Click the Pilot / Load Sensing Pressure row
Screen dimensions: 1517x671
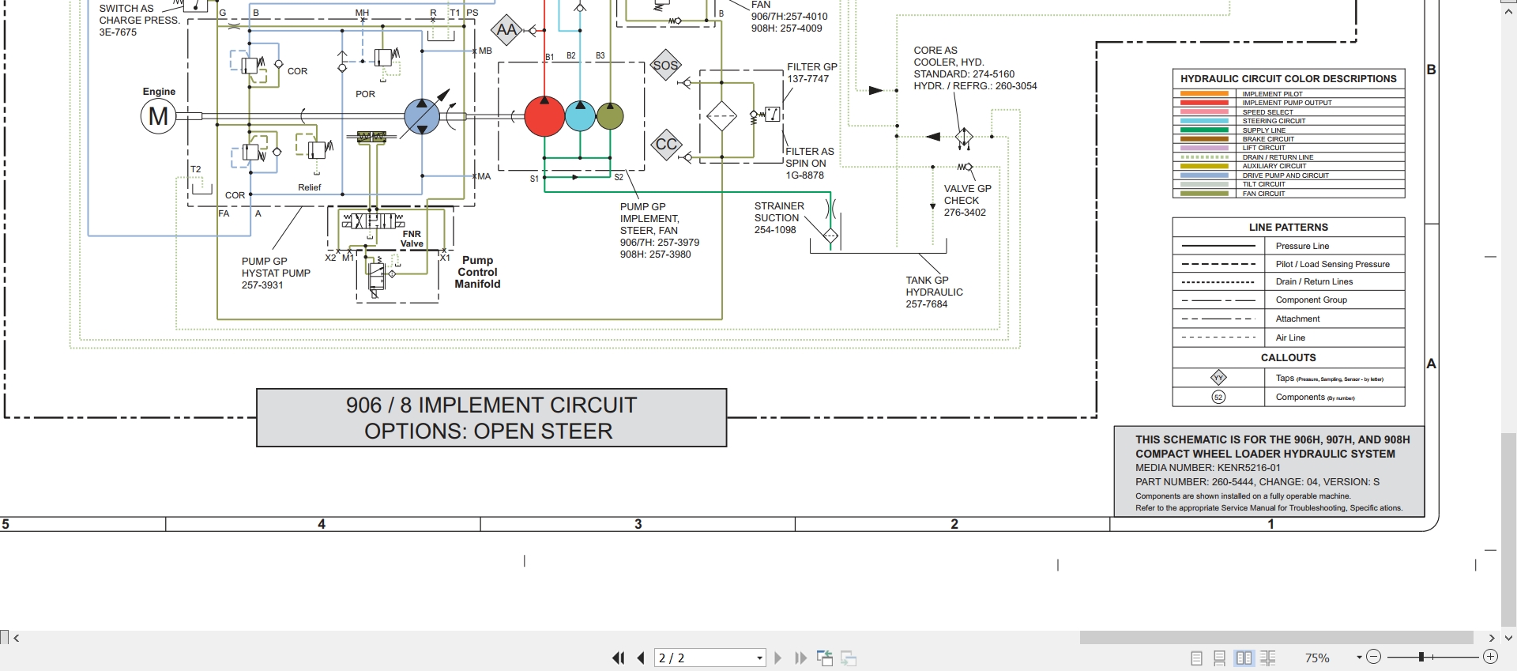1288,264
